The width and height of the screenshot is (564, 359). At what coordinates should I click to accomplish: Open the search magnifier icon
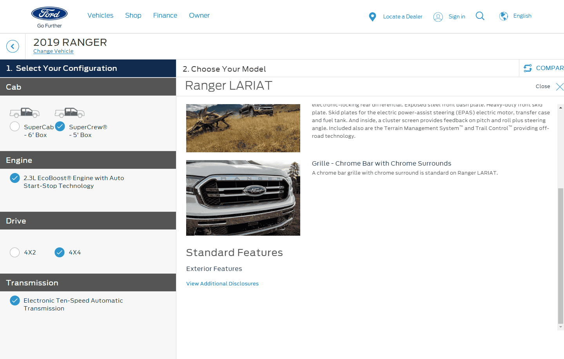pos(480,16)
